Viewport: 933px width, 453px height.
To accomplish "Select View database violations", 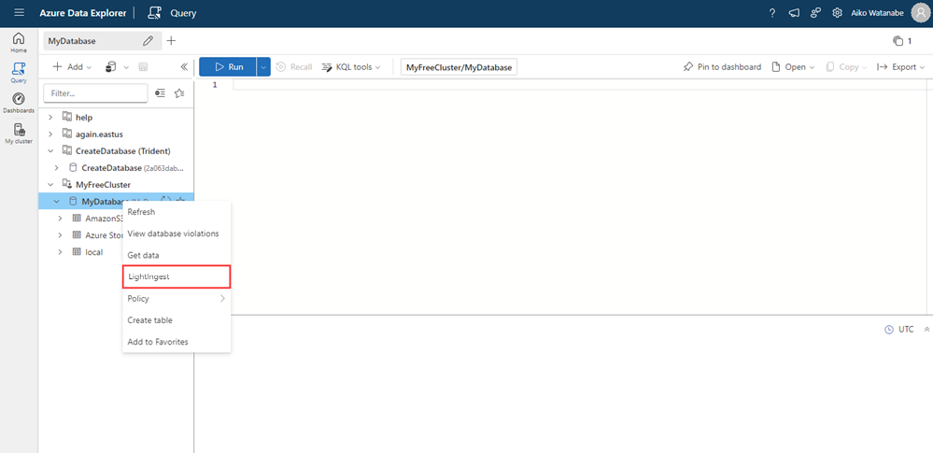I will point(177,234).
